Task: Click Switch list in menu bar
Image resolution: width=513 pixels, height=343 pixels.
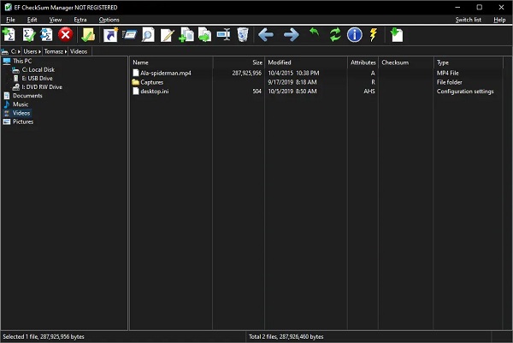Action: (469, 20)
